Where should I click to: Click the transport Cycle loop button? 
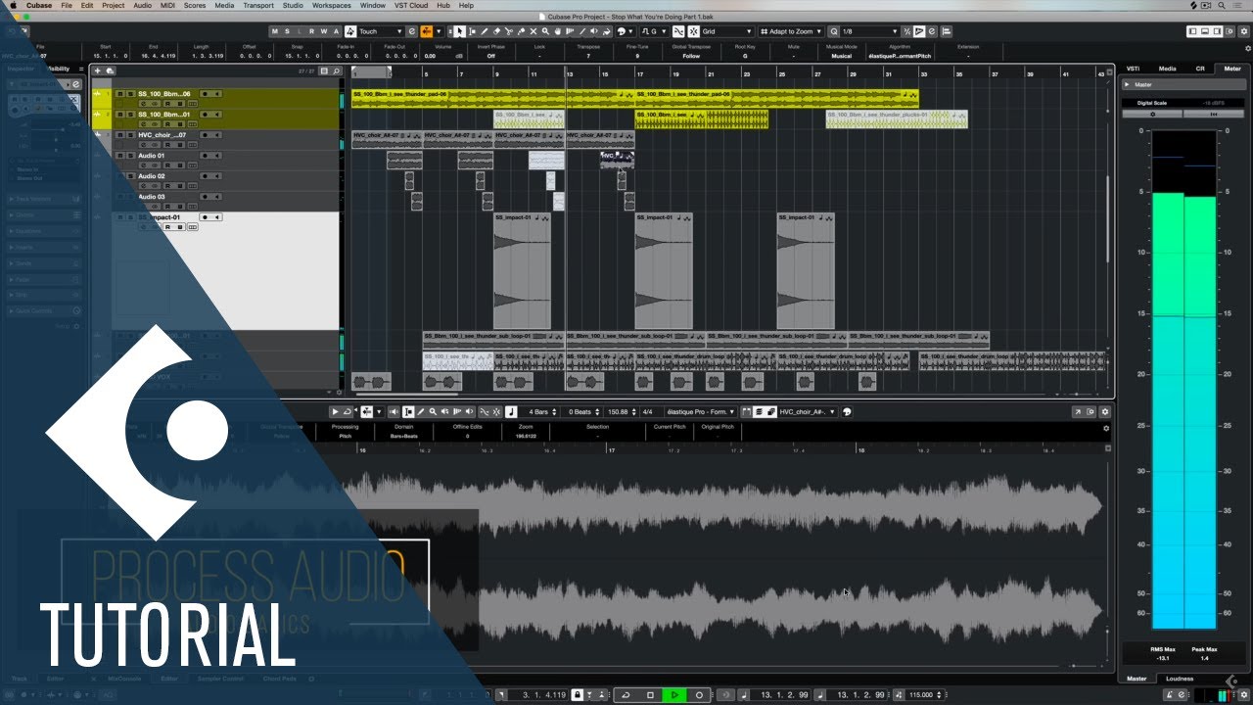point(626,695)
